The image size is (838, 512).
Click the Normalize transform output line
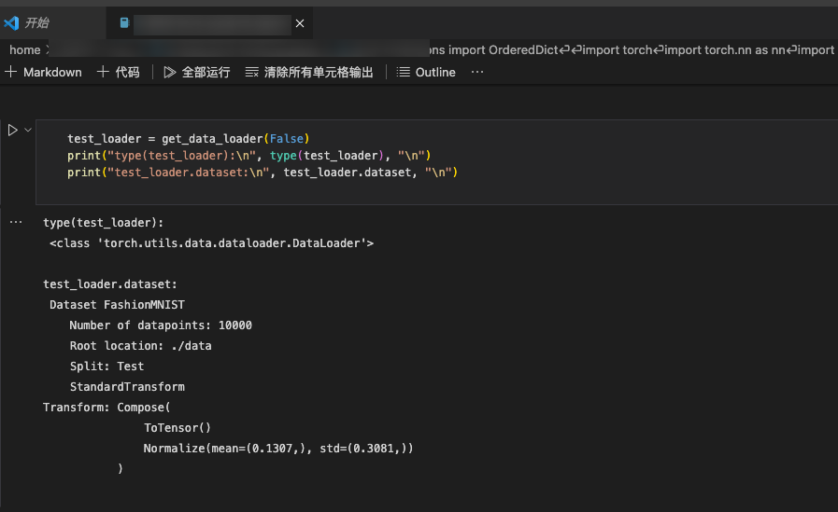277,449
